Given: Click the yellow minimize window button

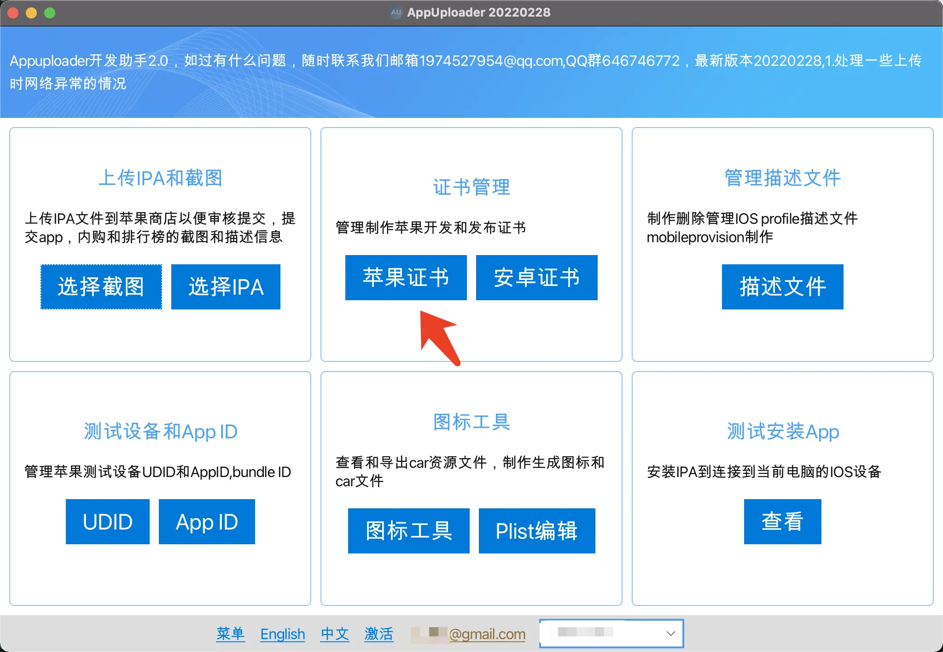Looking at the screenshot, I should (31, 13).
